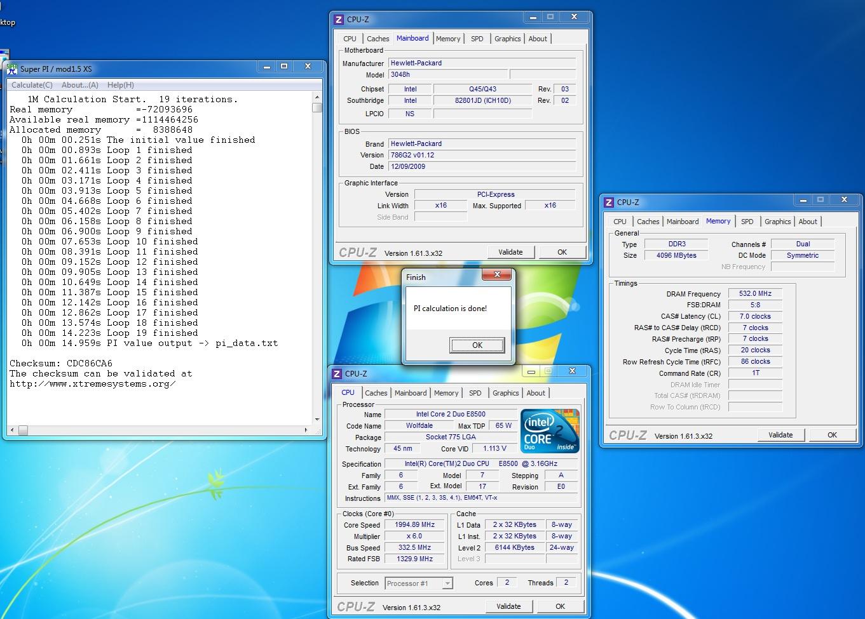
Task: Confirm the PI calculation done dialog with OK
Action: 477,345
